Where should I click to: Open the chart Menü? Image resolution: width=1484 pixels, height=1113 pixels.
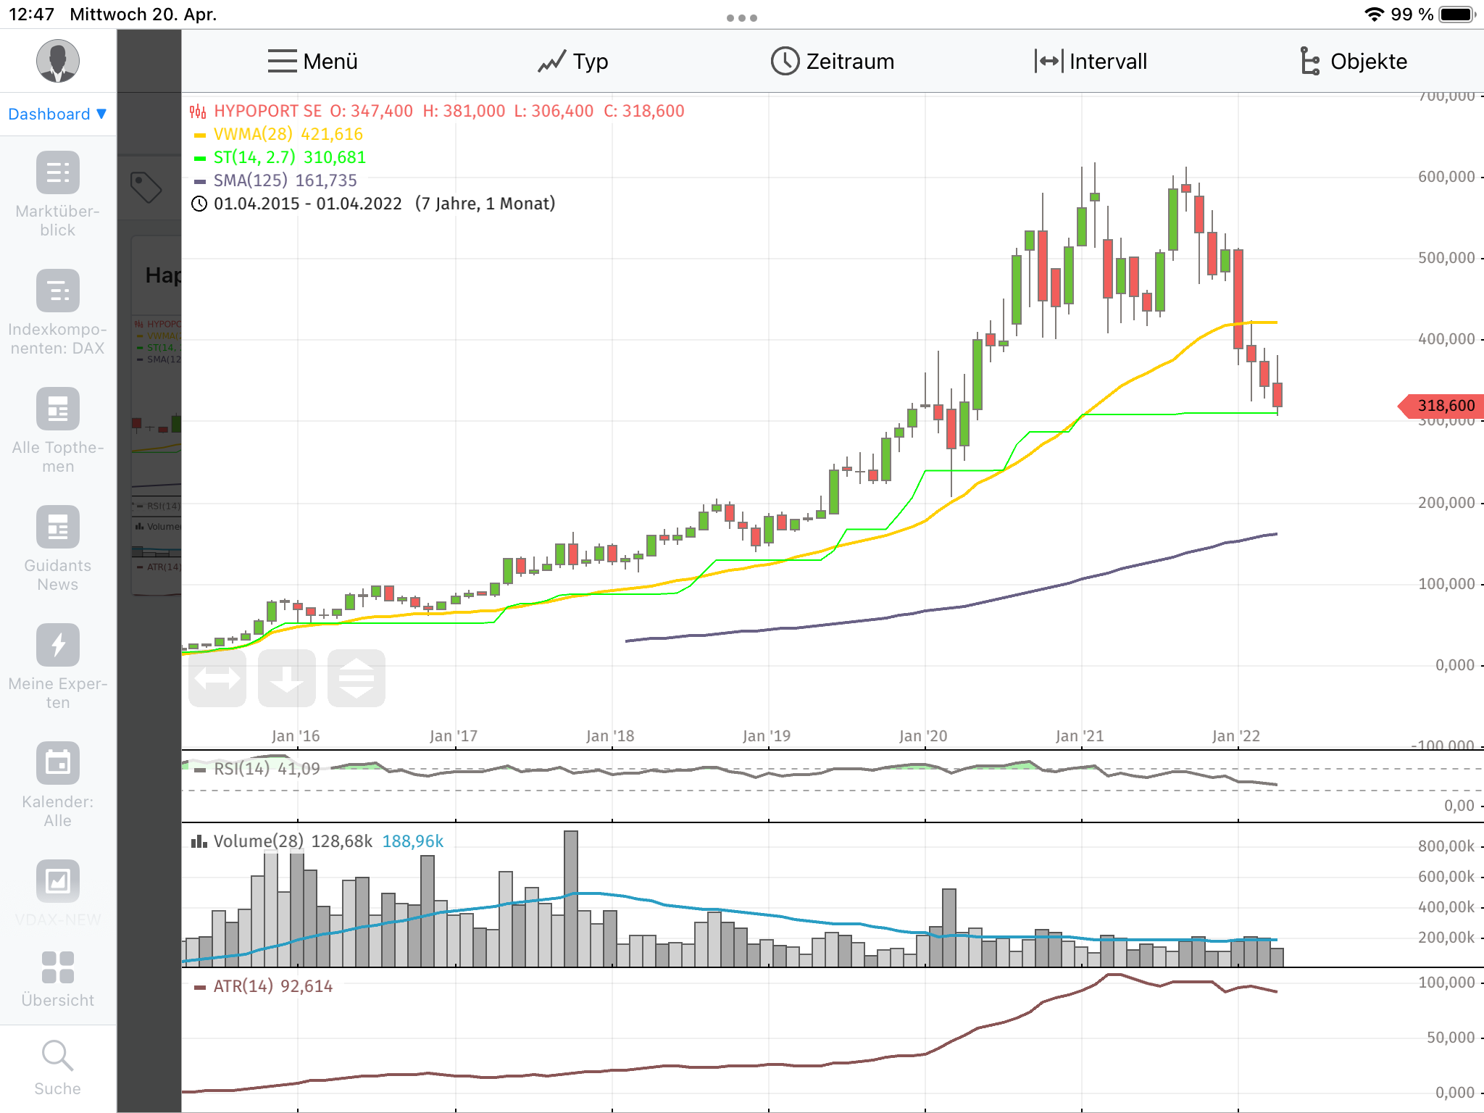[312, 62]
